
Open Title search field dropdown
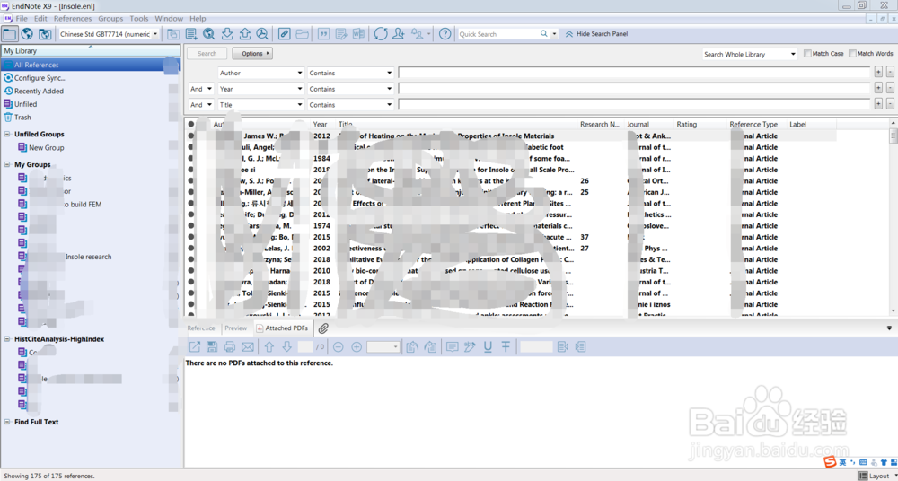[260, 105]
